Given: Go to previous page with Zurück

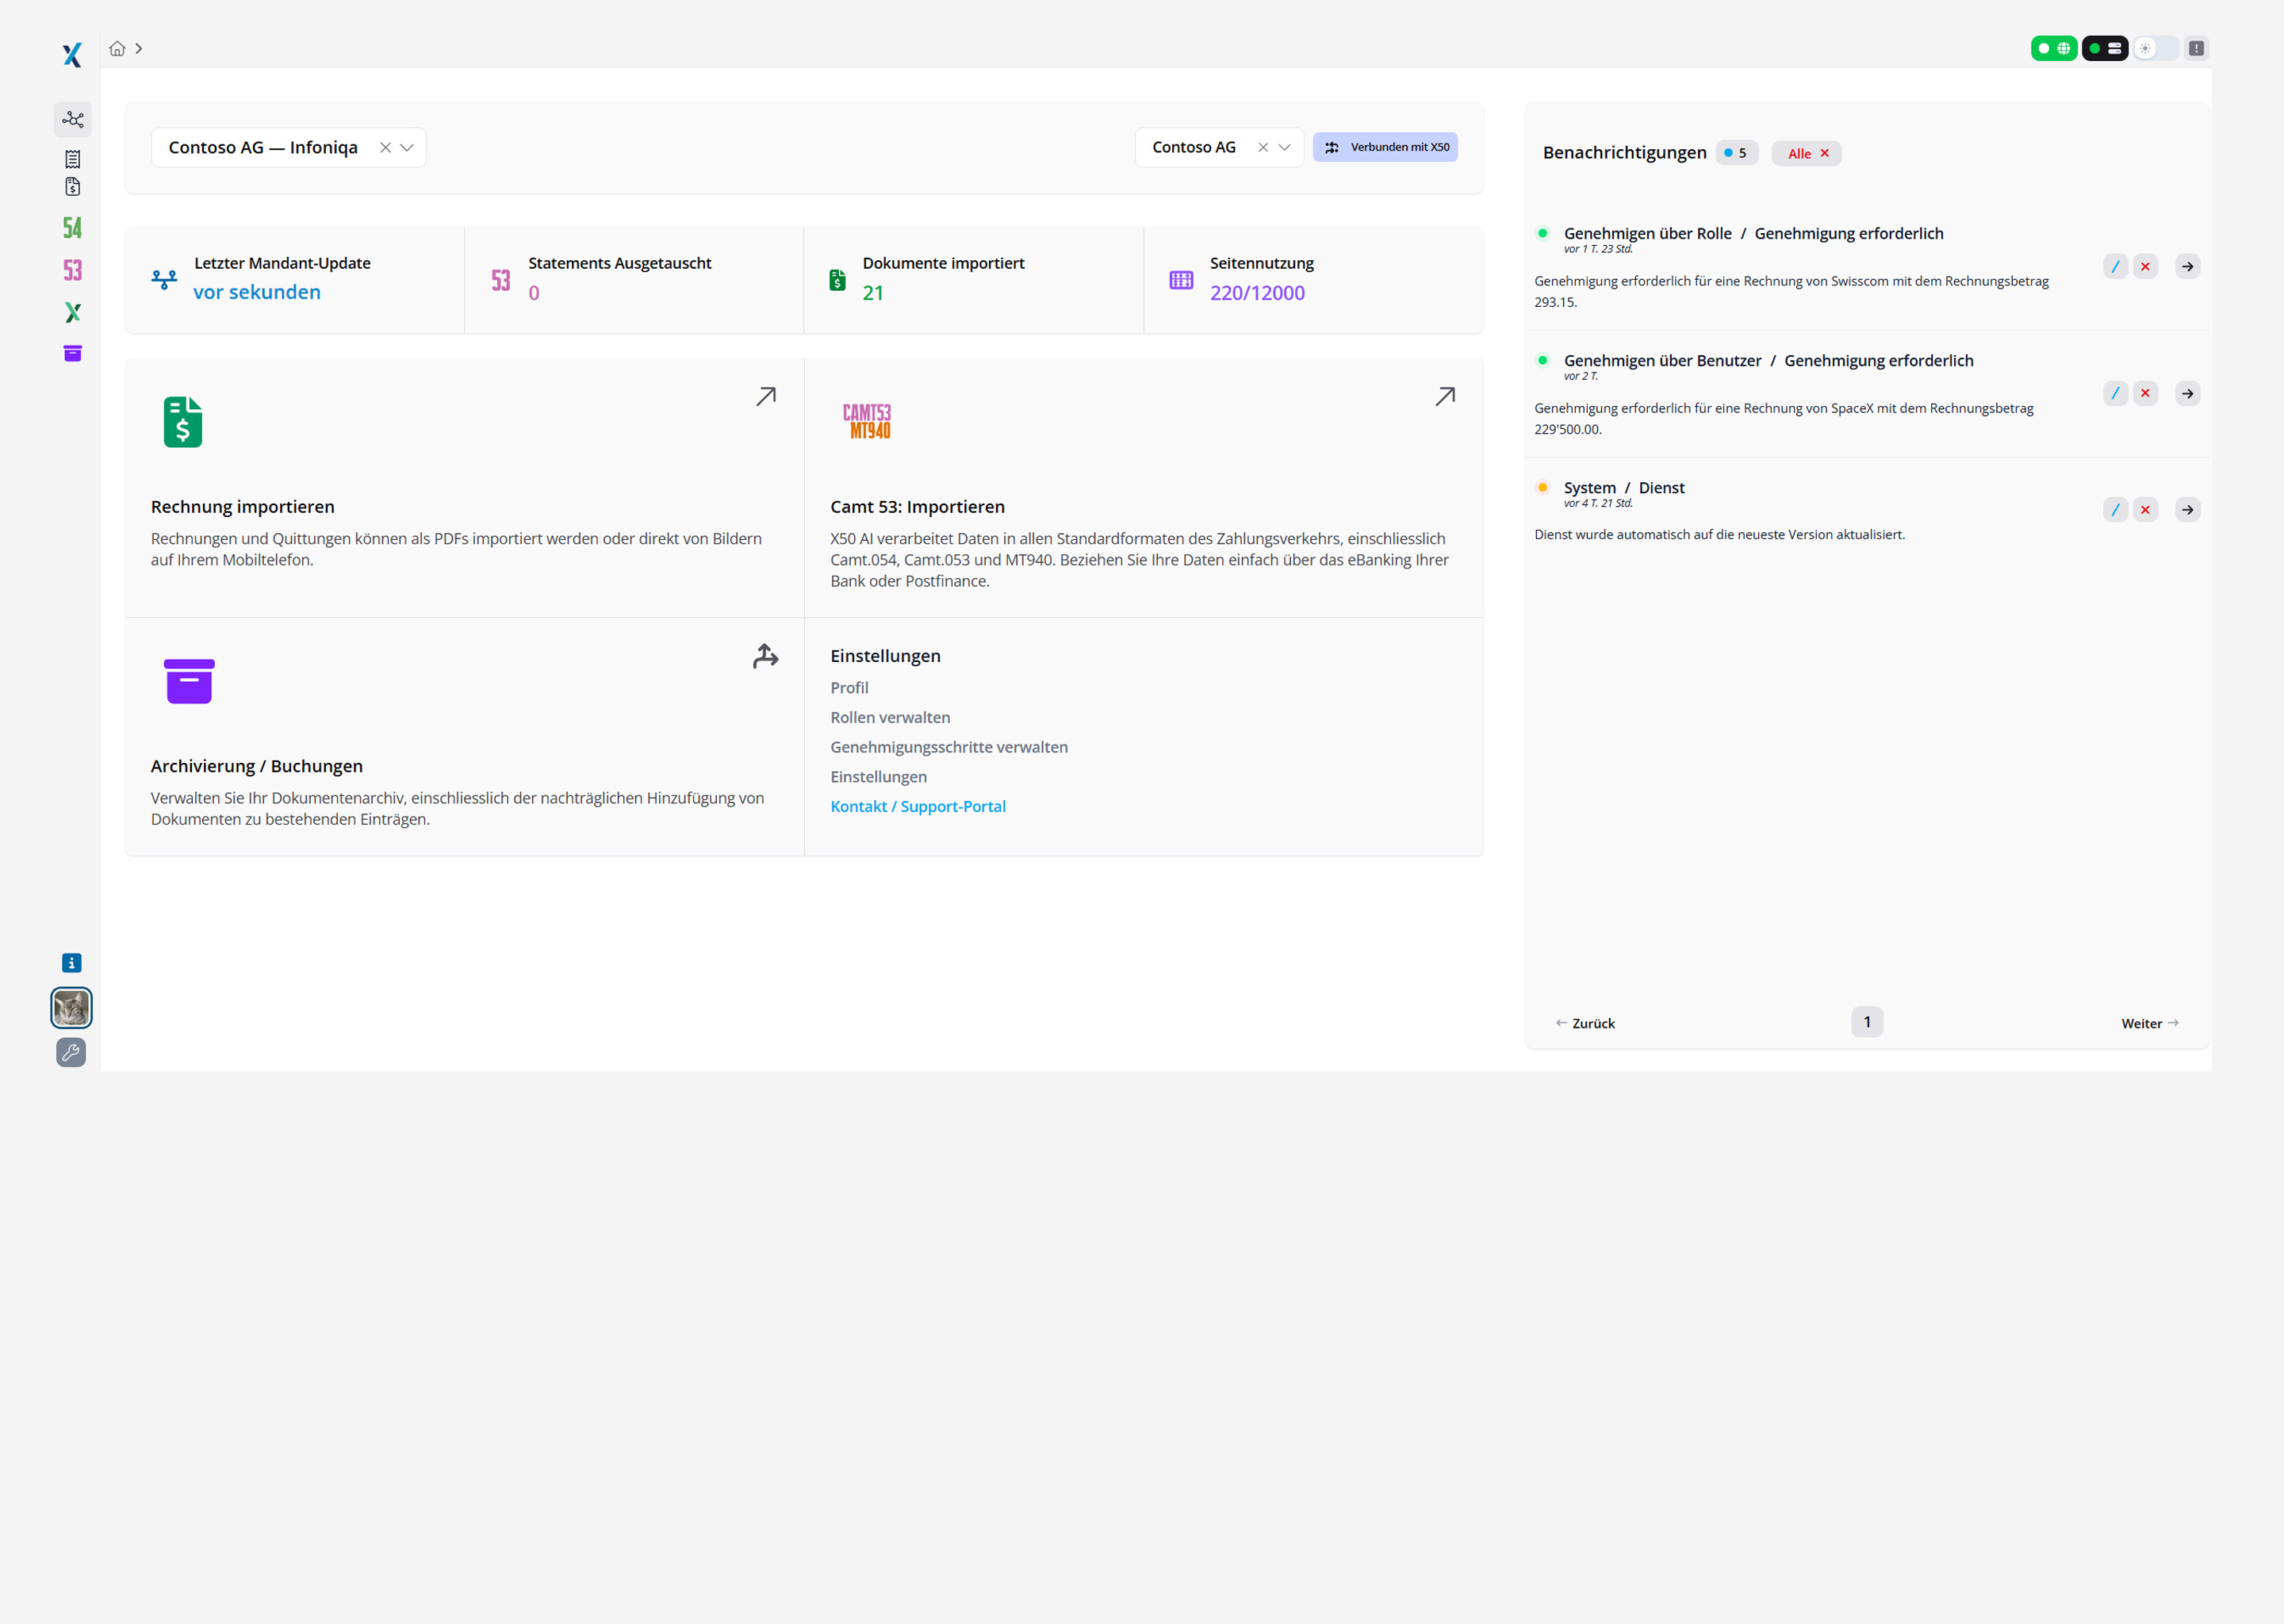Looking at the screenshot, I should click(1586, 1024).
